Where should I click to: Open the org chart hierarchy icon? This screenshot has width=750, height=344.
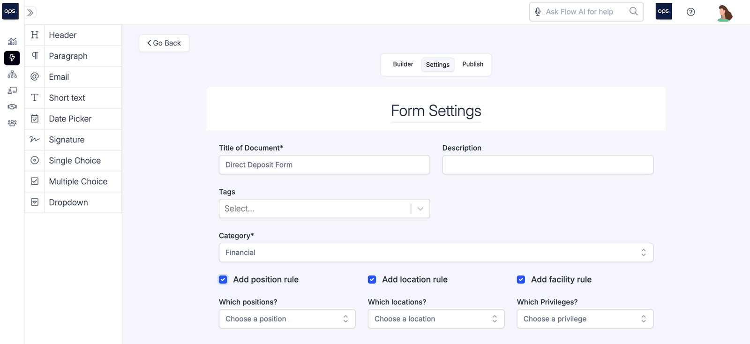point(12,74)
